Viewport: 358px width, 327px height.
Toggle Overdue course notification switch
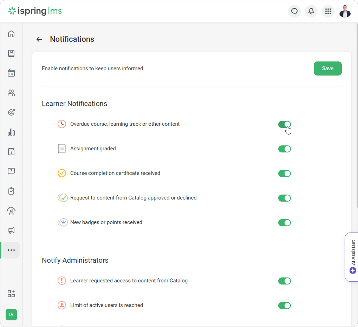285,124
